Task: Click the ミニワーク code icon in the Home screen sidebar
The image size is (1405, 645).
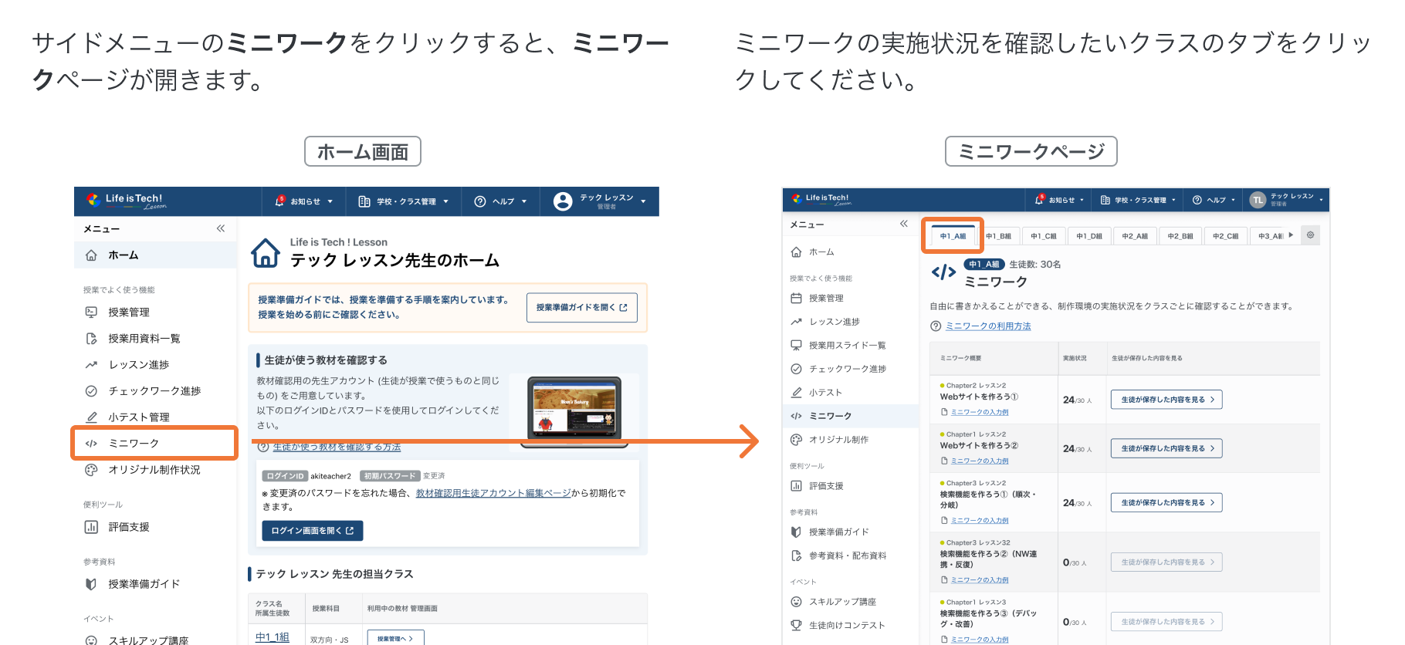Action: (x=91, y=444)
